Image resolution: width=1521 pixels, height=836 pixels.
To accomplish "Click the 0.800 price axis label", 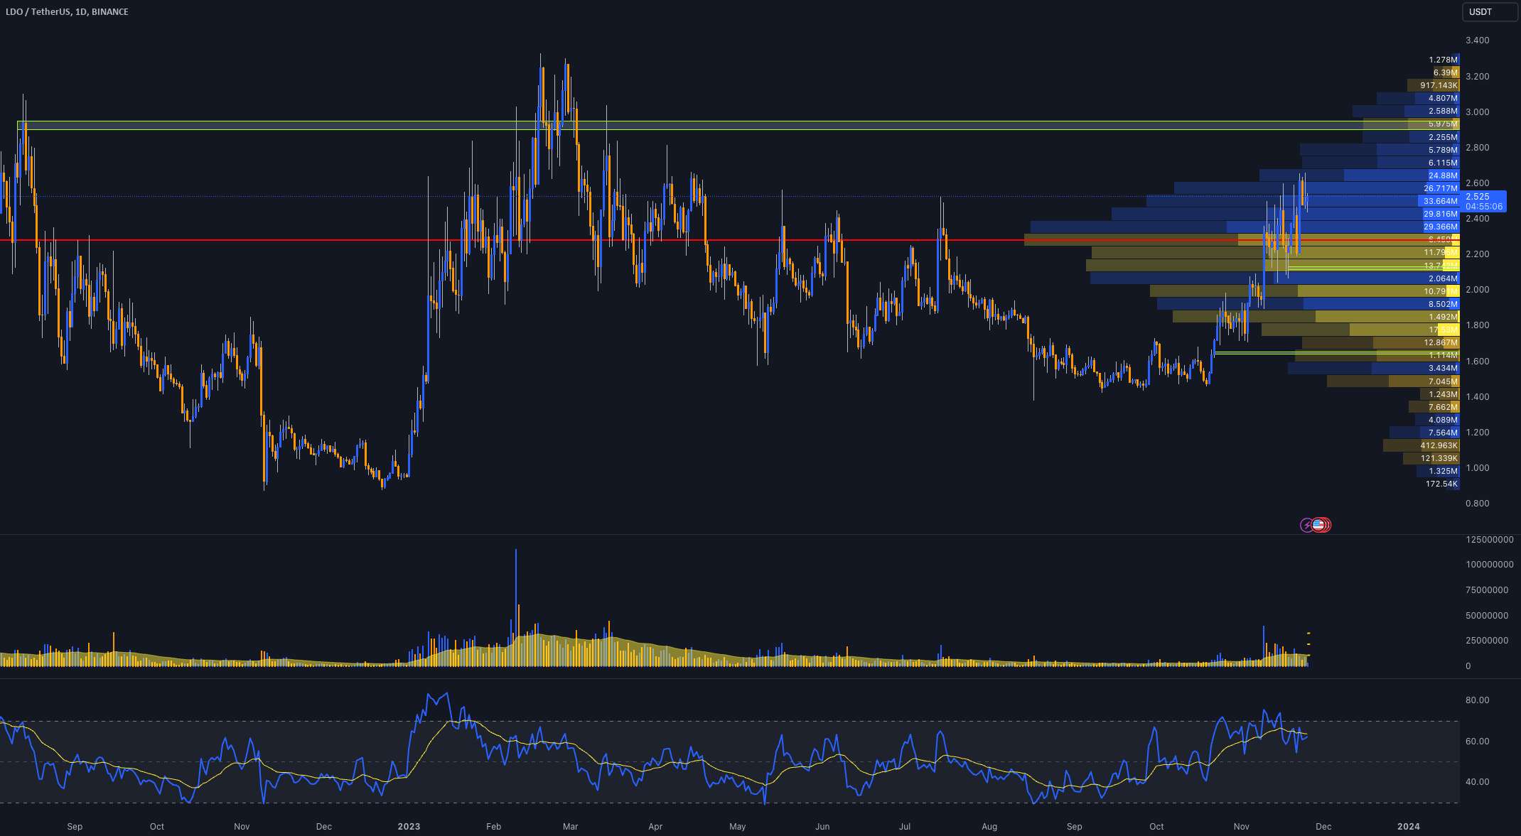I will pos(1478,504).
